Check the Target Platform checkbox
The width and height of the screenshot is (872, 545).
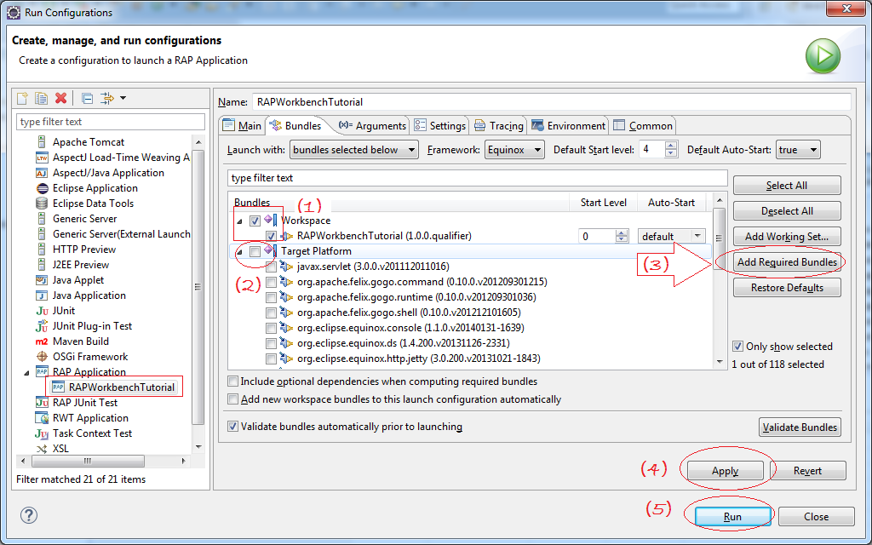[255, 251]
